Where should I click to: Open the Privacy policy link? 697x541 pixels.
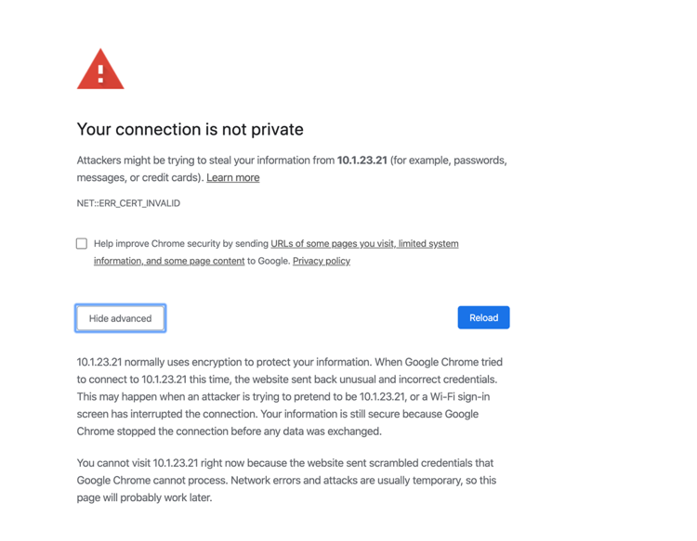tap(322, 261)
